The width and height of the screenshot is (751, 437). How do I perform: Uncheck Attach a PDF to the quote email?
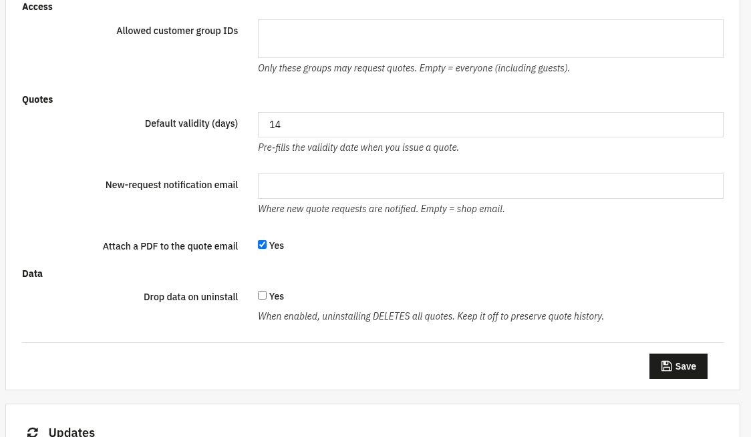tap(262, 245)
